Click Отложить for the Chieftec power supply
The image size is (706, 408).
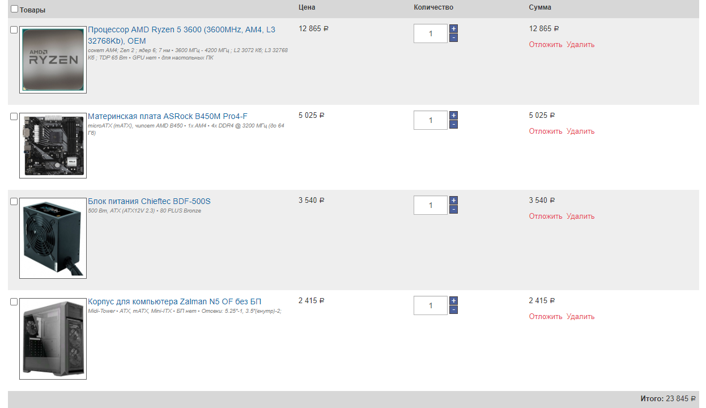coord(545,216)
